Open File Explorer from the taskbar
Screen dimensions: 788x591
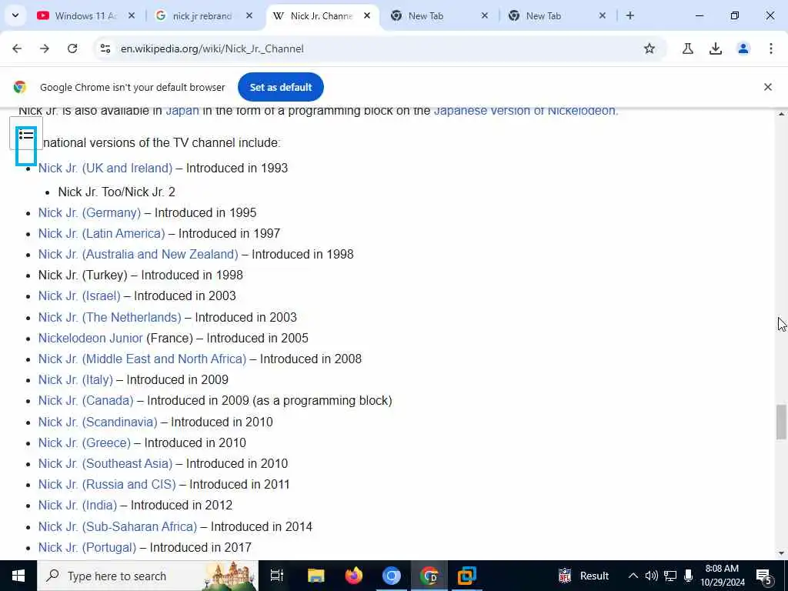[316, 576]
